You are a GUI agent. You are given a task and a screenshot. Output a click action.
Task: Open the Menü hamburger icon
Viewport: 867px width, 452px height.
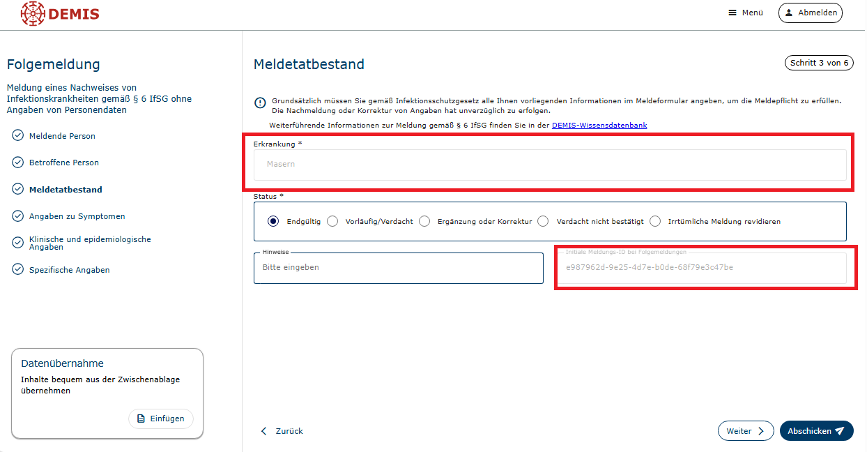click(732, 13)
